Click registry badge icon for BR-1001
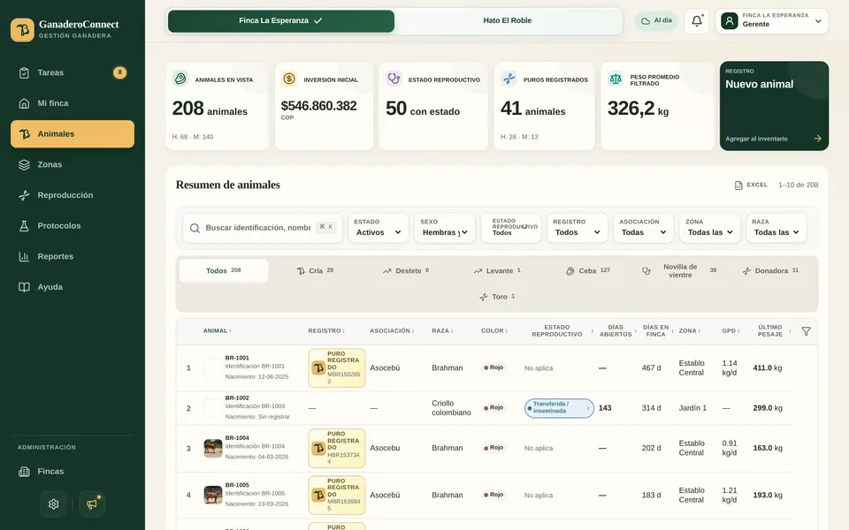 point(318,368)
